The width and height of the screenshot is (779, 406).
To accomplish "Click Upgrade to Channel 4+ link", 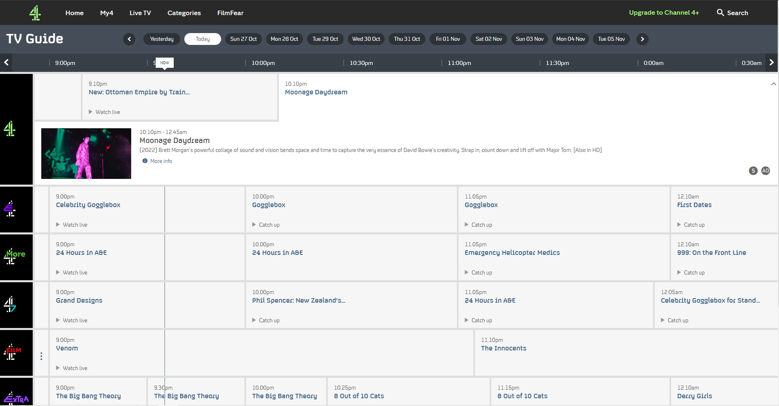I will (664, 13).
